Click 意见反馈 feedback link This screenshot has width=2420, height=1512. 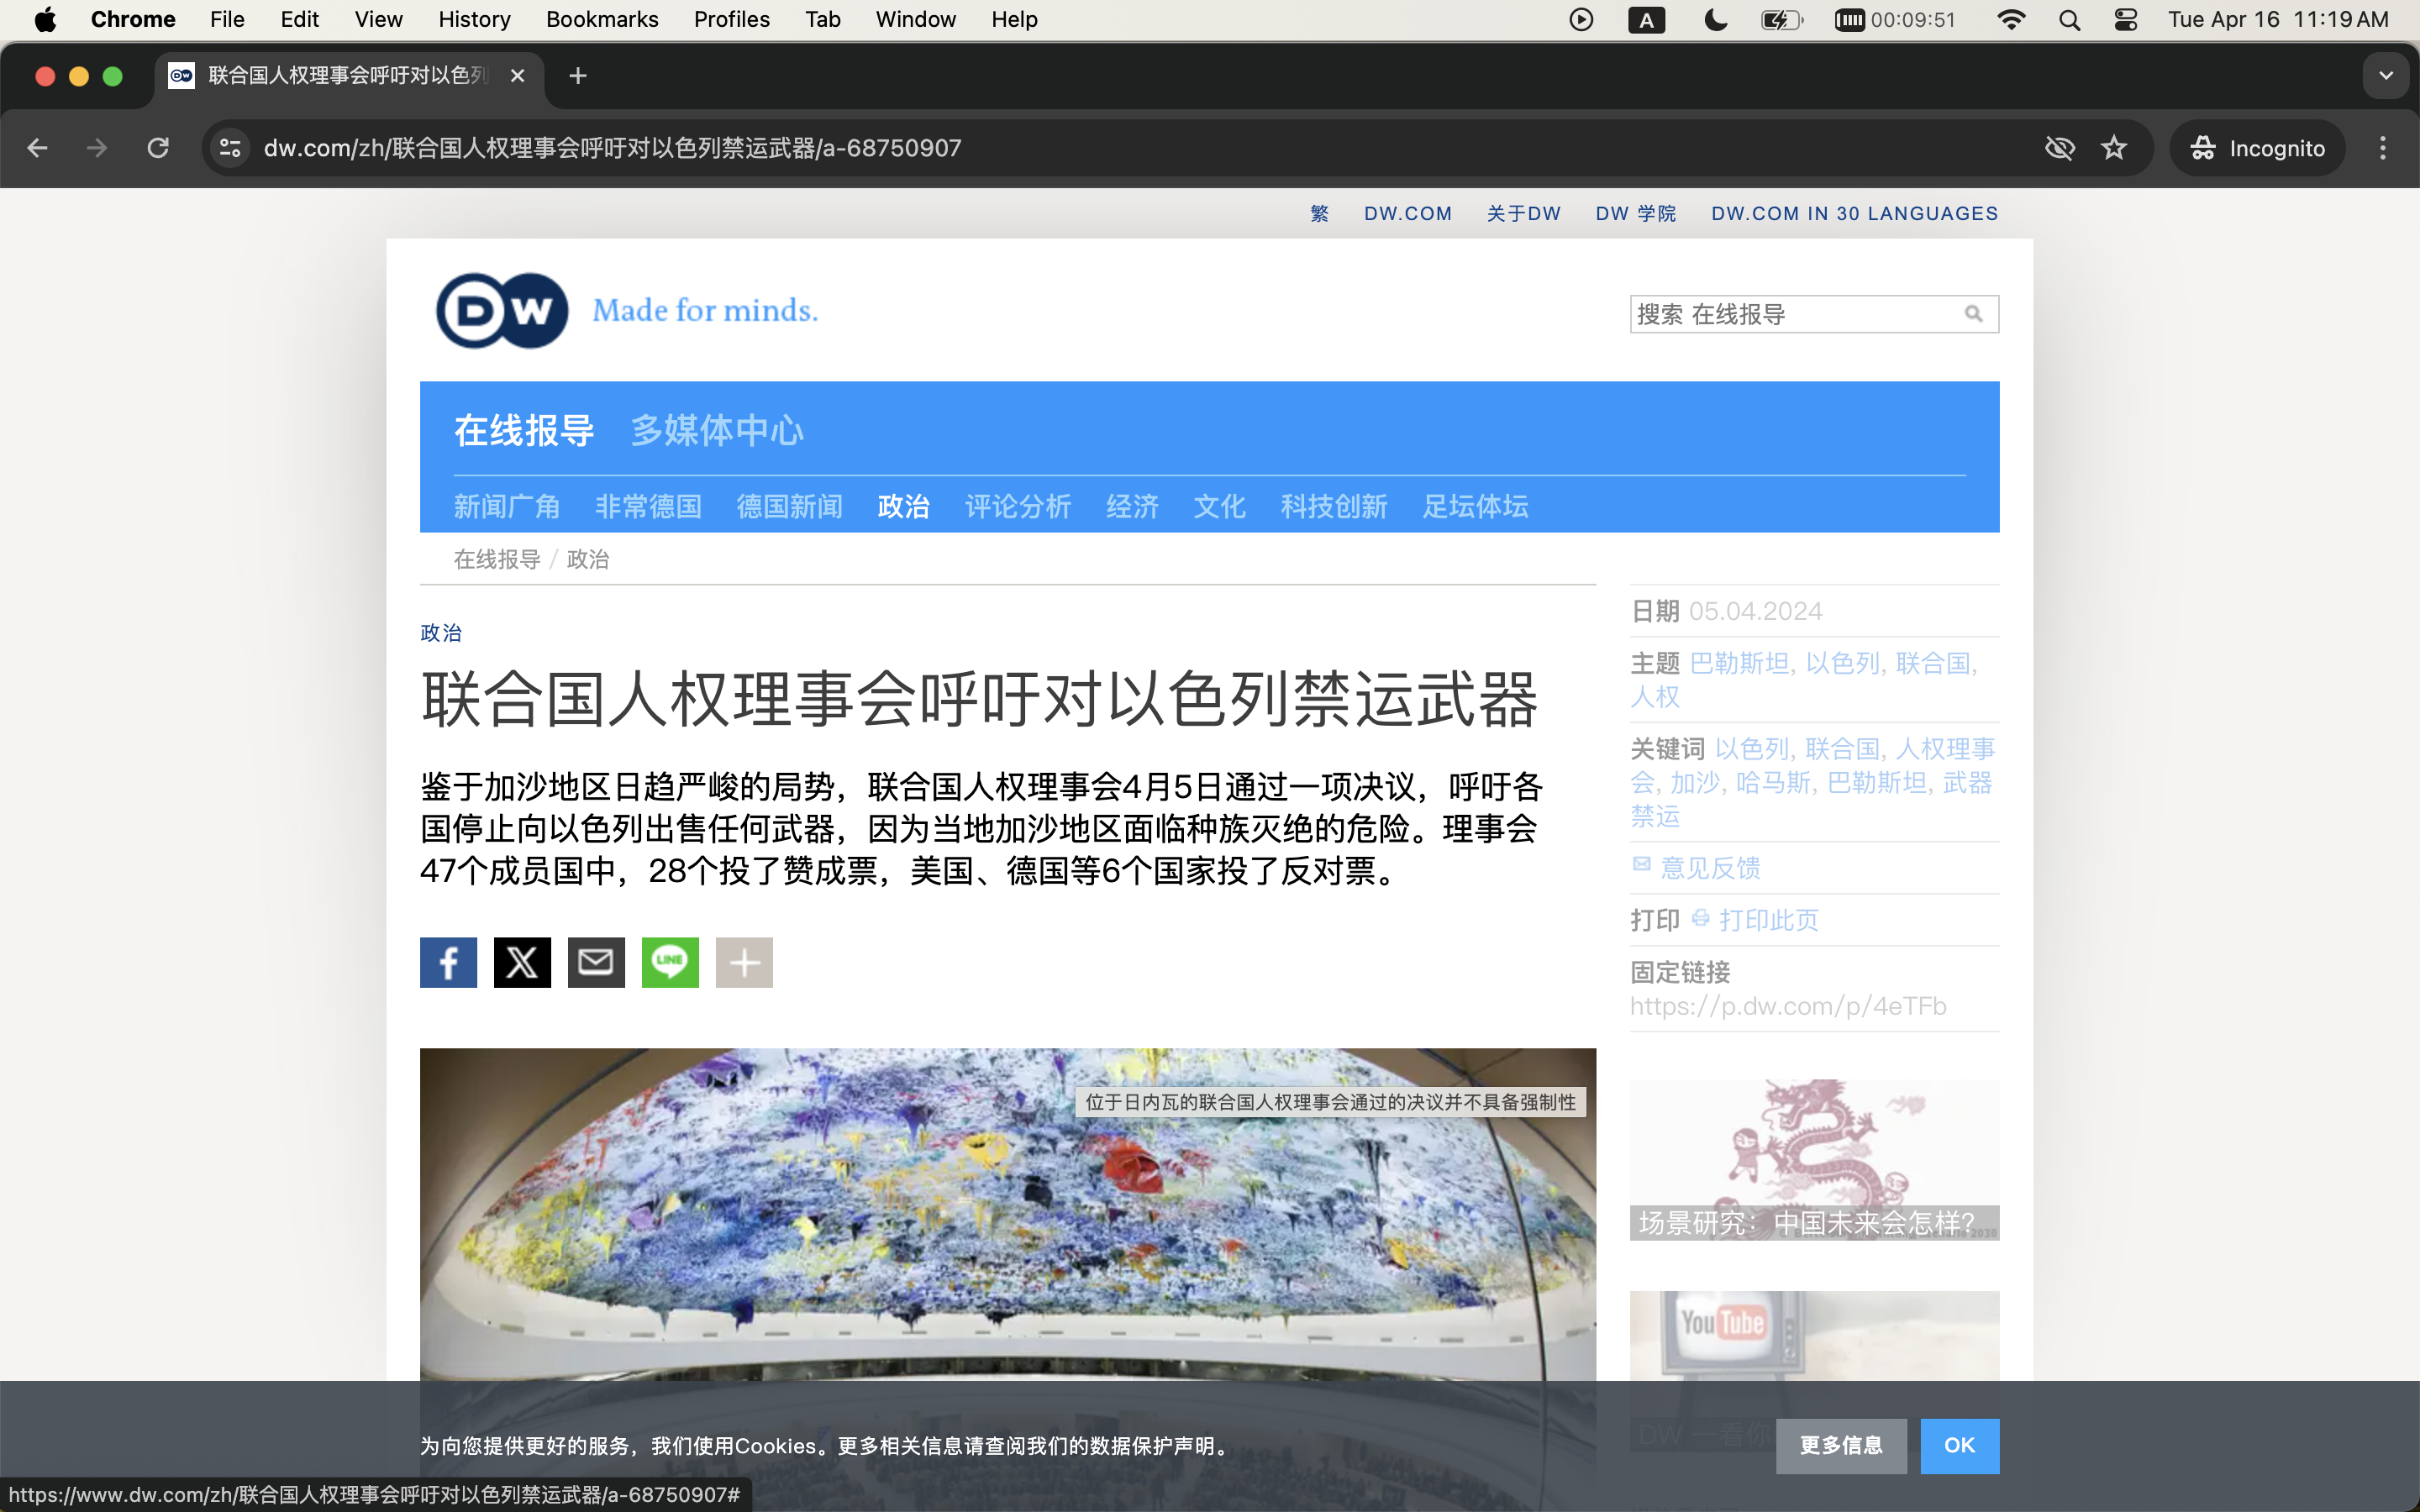[1710, 867]
